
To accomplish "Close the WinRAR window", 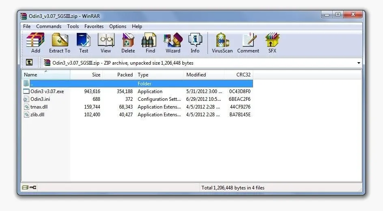I will [353, 14].
